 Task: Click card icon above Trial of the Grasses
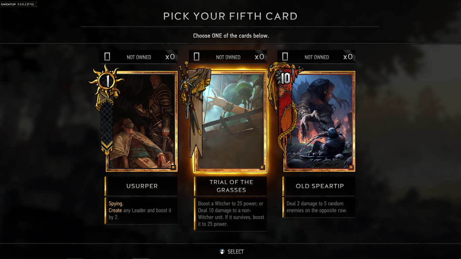pos(197,57)
